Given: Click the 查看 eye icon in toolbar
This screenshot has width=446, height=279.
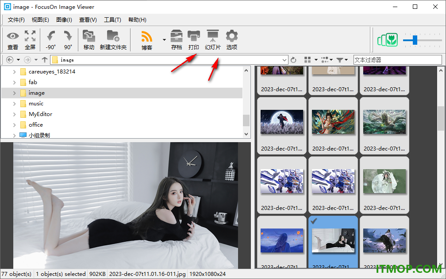Looking at the screenshot, I should 13,40.
